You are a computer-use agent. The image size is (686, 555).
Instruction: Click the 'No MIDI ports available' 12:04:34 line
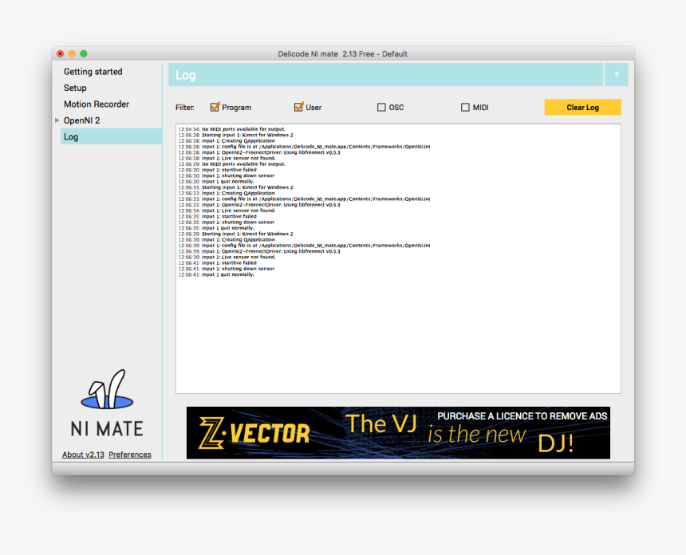pos(232,129)
